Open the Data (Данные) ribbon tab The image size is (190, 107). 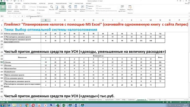pos(50,3)
